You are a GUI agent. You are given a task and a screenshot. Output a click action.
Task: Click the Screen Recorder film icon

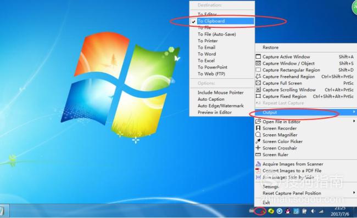click(258, 128)
